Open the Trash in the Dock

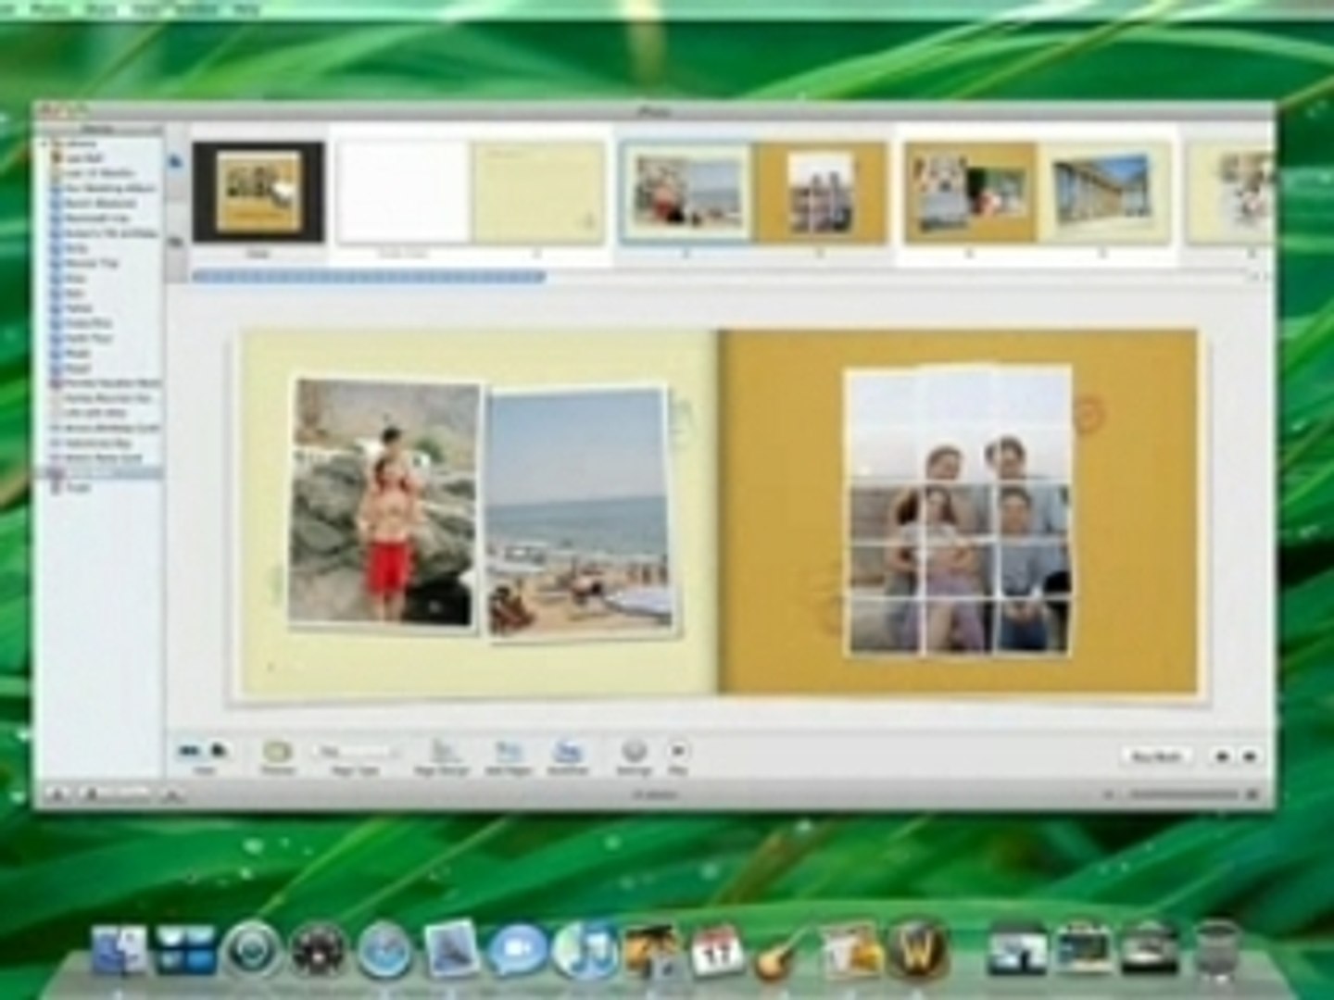pos(1217,952)
